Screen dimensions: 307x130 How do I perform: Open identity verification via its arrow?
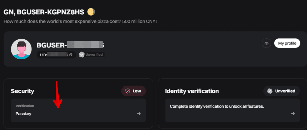point(293,114)
